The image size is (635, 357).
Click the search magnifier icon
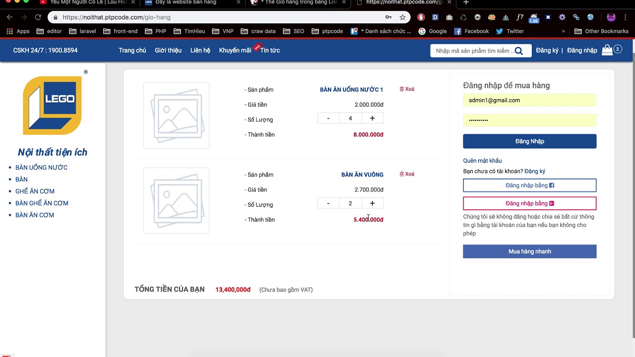[519, 51]
